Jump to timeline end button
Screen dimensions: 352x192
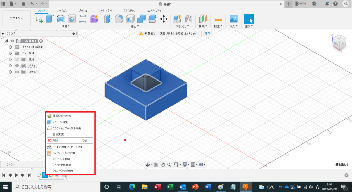(30, 175)
